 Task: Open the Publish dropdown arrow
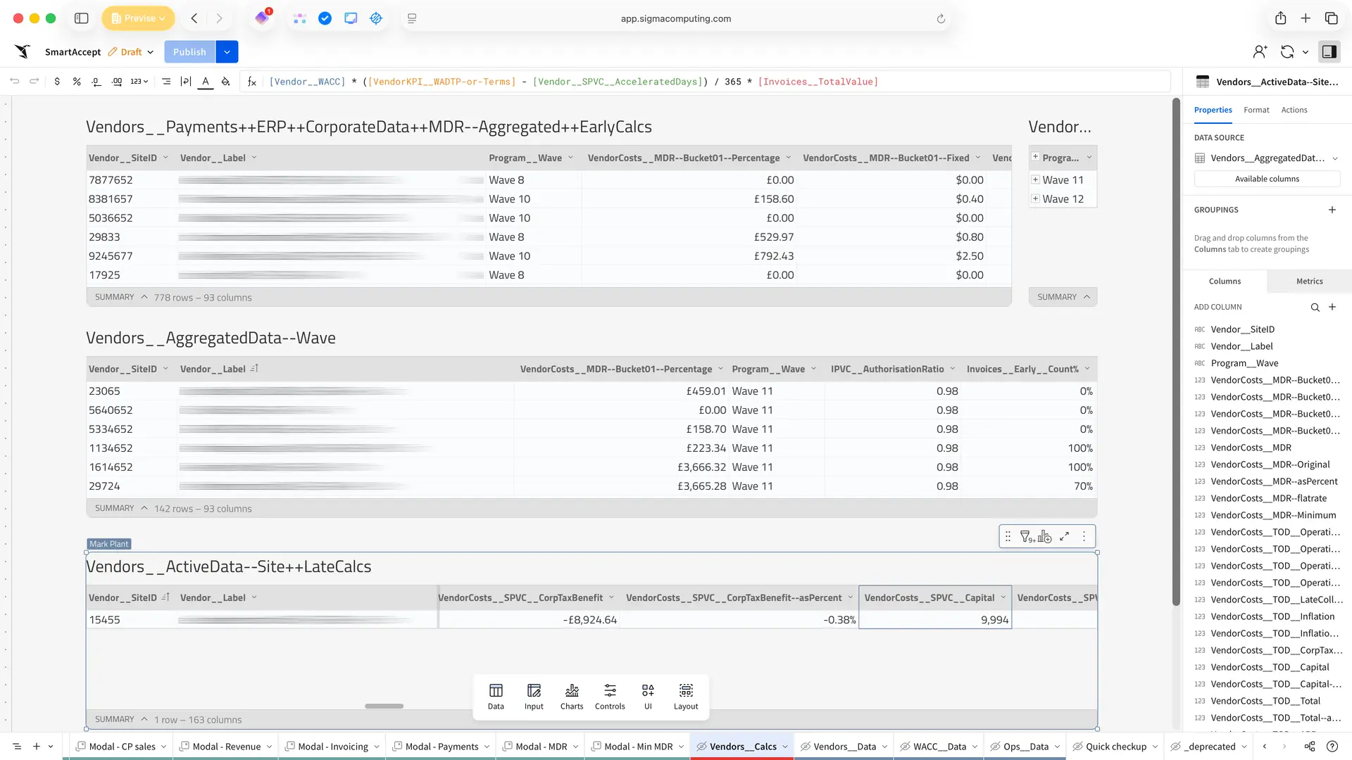coord(227,52)
